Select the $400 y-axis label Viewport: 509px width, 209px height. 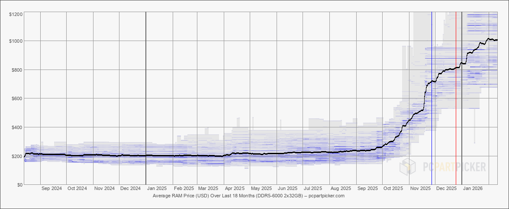pyautogui.click(x=16, y=127)
